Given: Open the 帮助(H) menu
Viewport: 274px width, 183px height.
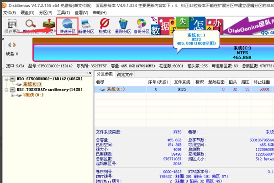Looking at the screenshot, I should 100,13.
